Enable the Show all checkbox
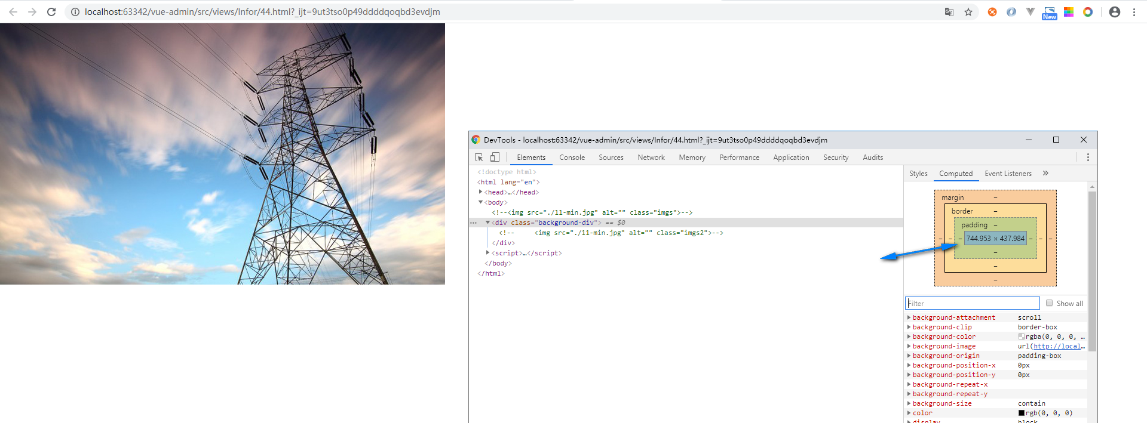 1049,303
